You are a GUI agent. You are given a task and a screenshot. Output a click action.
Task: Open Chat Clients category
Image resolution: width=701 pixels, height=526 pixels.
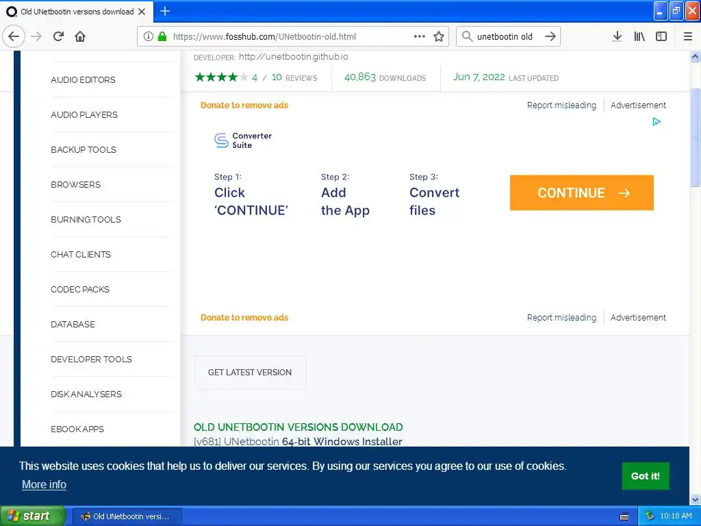click(81, 254)
